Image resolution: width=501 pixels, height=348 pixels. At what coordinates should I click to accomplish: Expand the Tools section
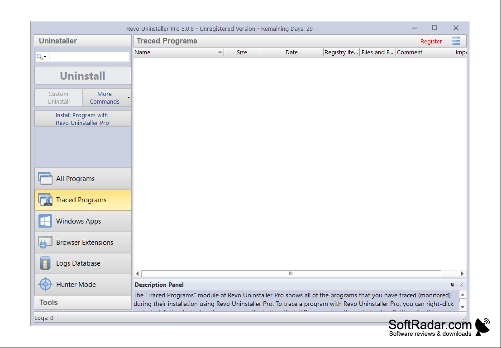(83, 302)
